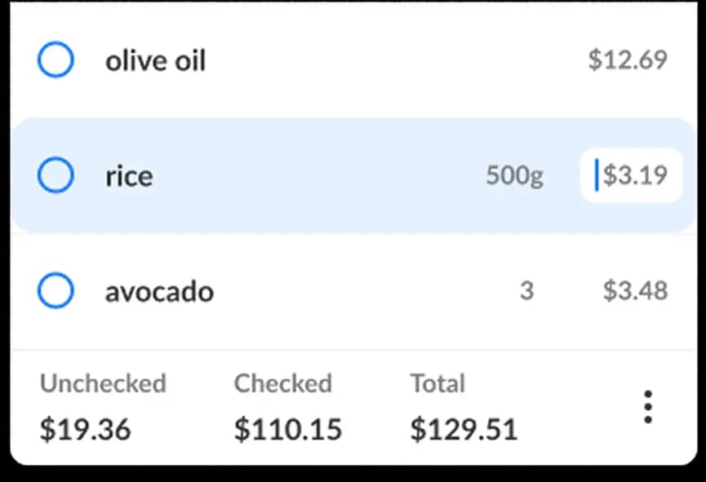The height and width of the screenshot is (482, 706).
Task: Click the avocado quantity of 3
Action: coord(527,291)
